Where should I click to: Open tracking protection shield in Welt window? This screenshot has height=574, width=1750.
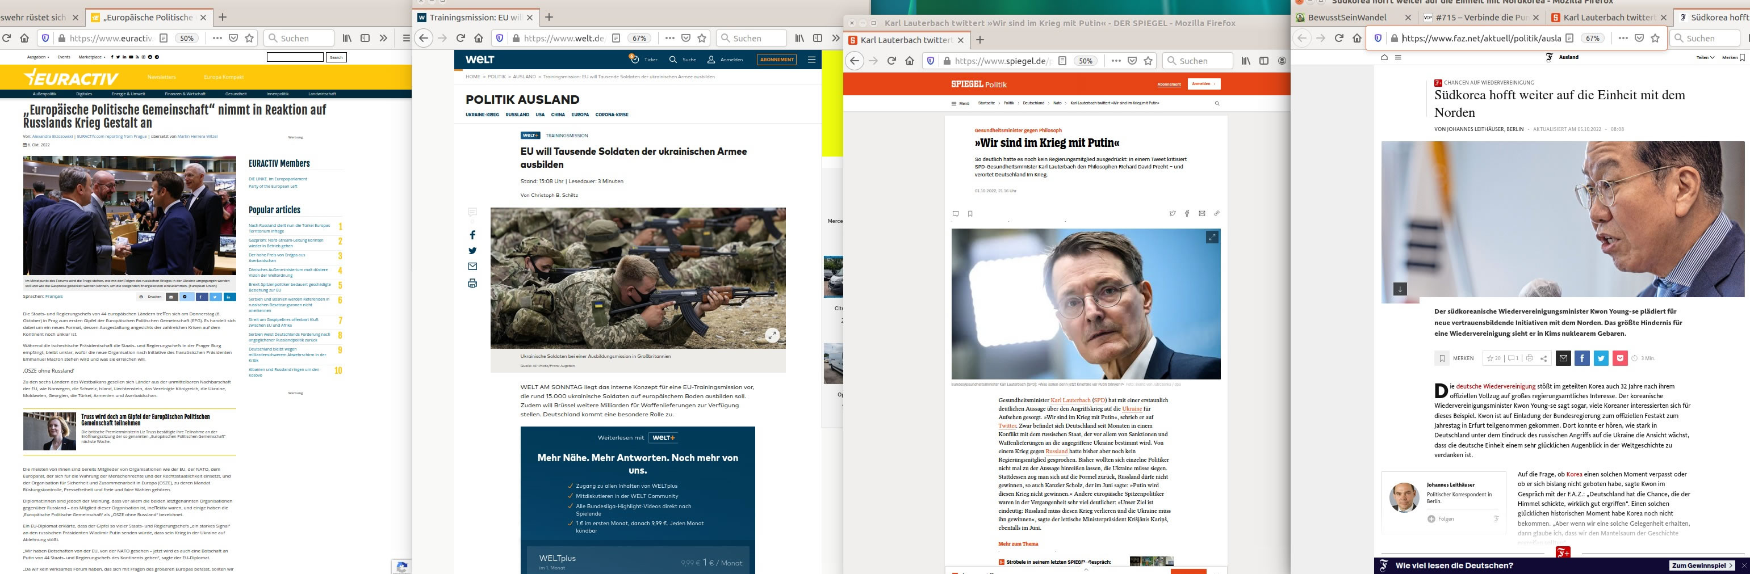point(499,38)
